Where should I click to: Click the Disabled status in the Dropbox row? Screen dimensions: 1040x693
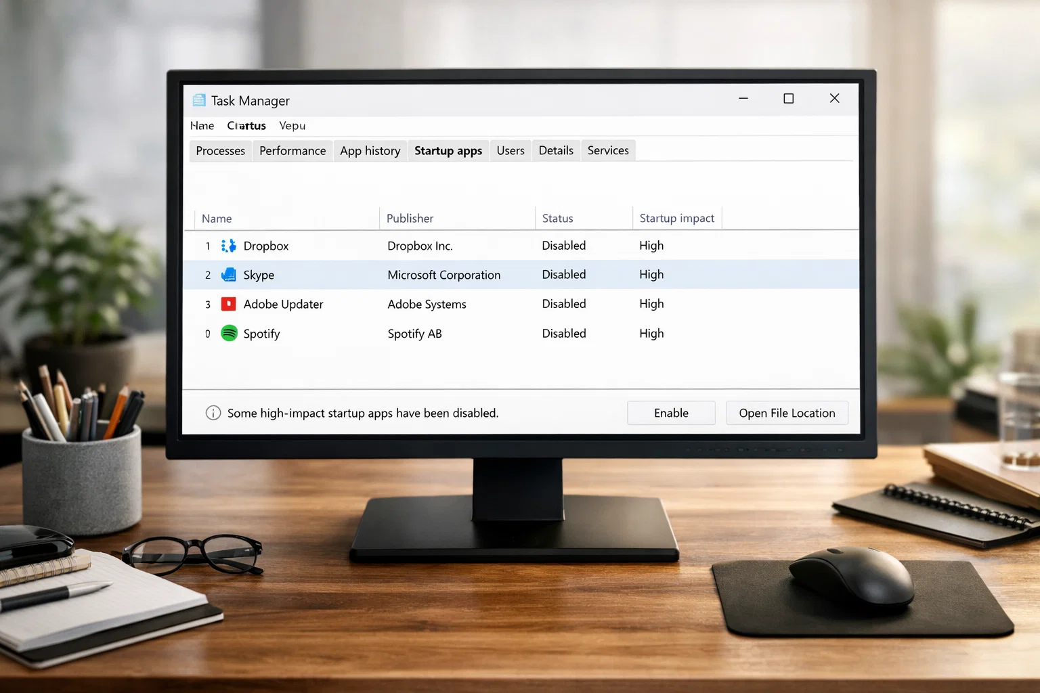(564, 246)
